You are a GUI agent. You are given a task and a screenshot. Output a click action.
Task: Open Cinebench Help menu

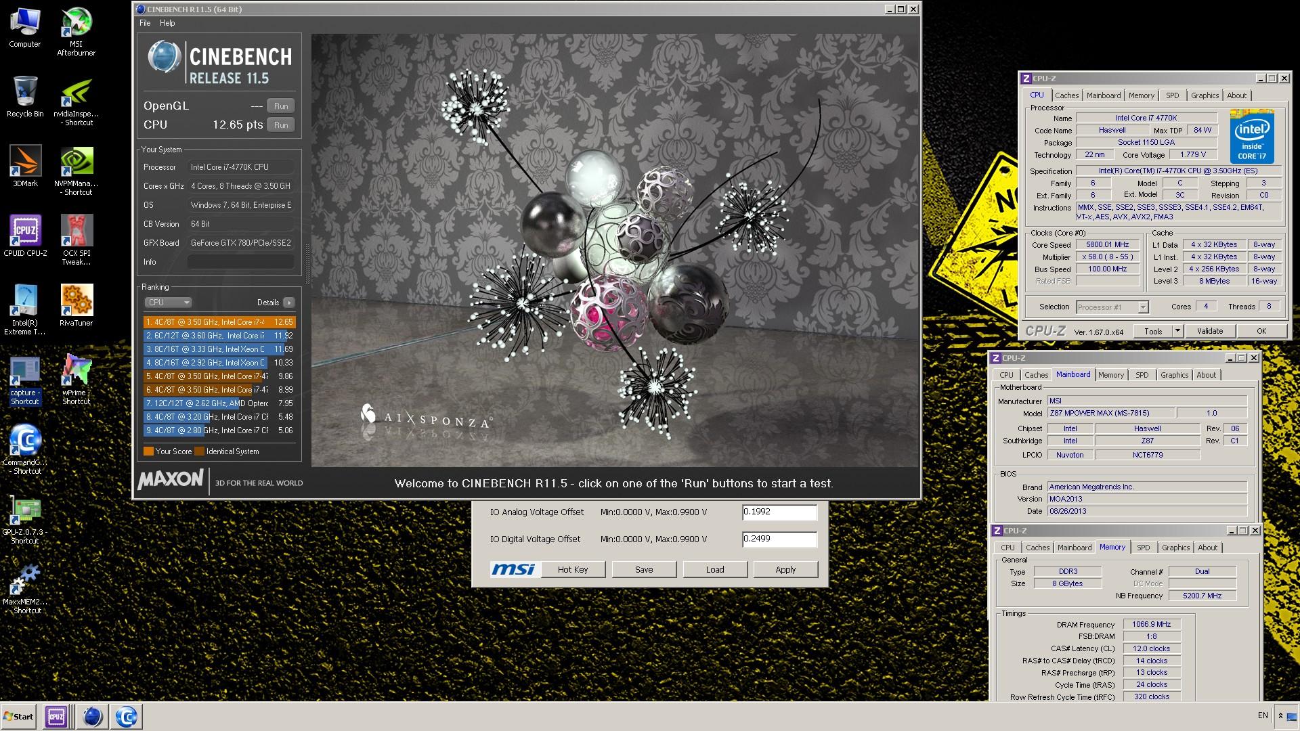click(x=167, y=23)
